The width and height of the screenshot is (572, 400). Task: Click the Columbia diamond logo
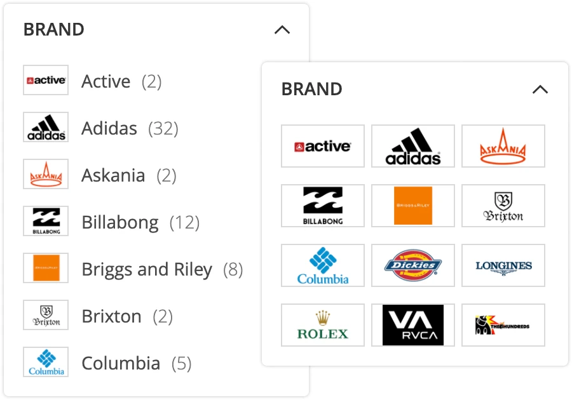click(x=322, y=265)
